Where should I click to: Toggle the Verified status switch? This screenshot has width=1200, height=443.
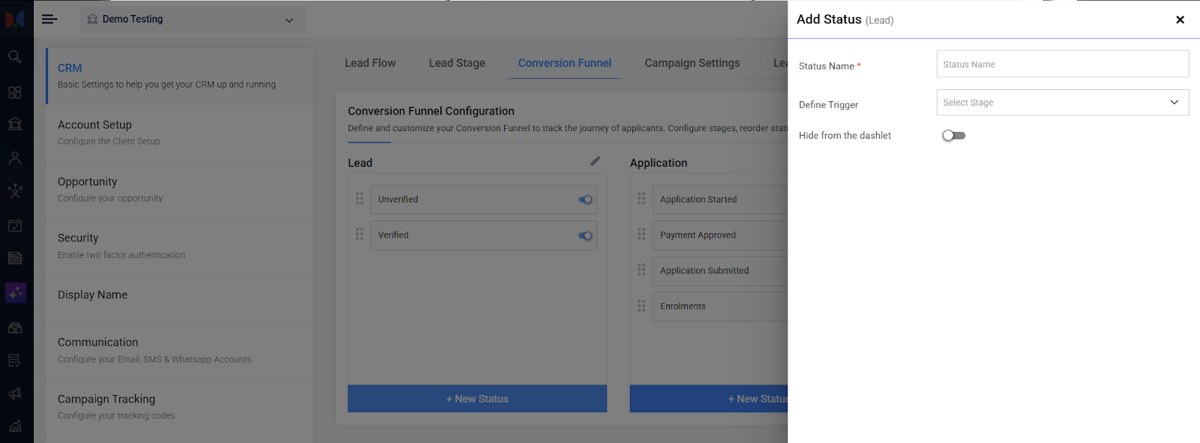coord(585,235)
